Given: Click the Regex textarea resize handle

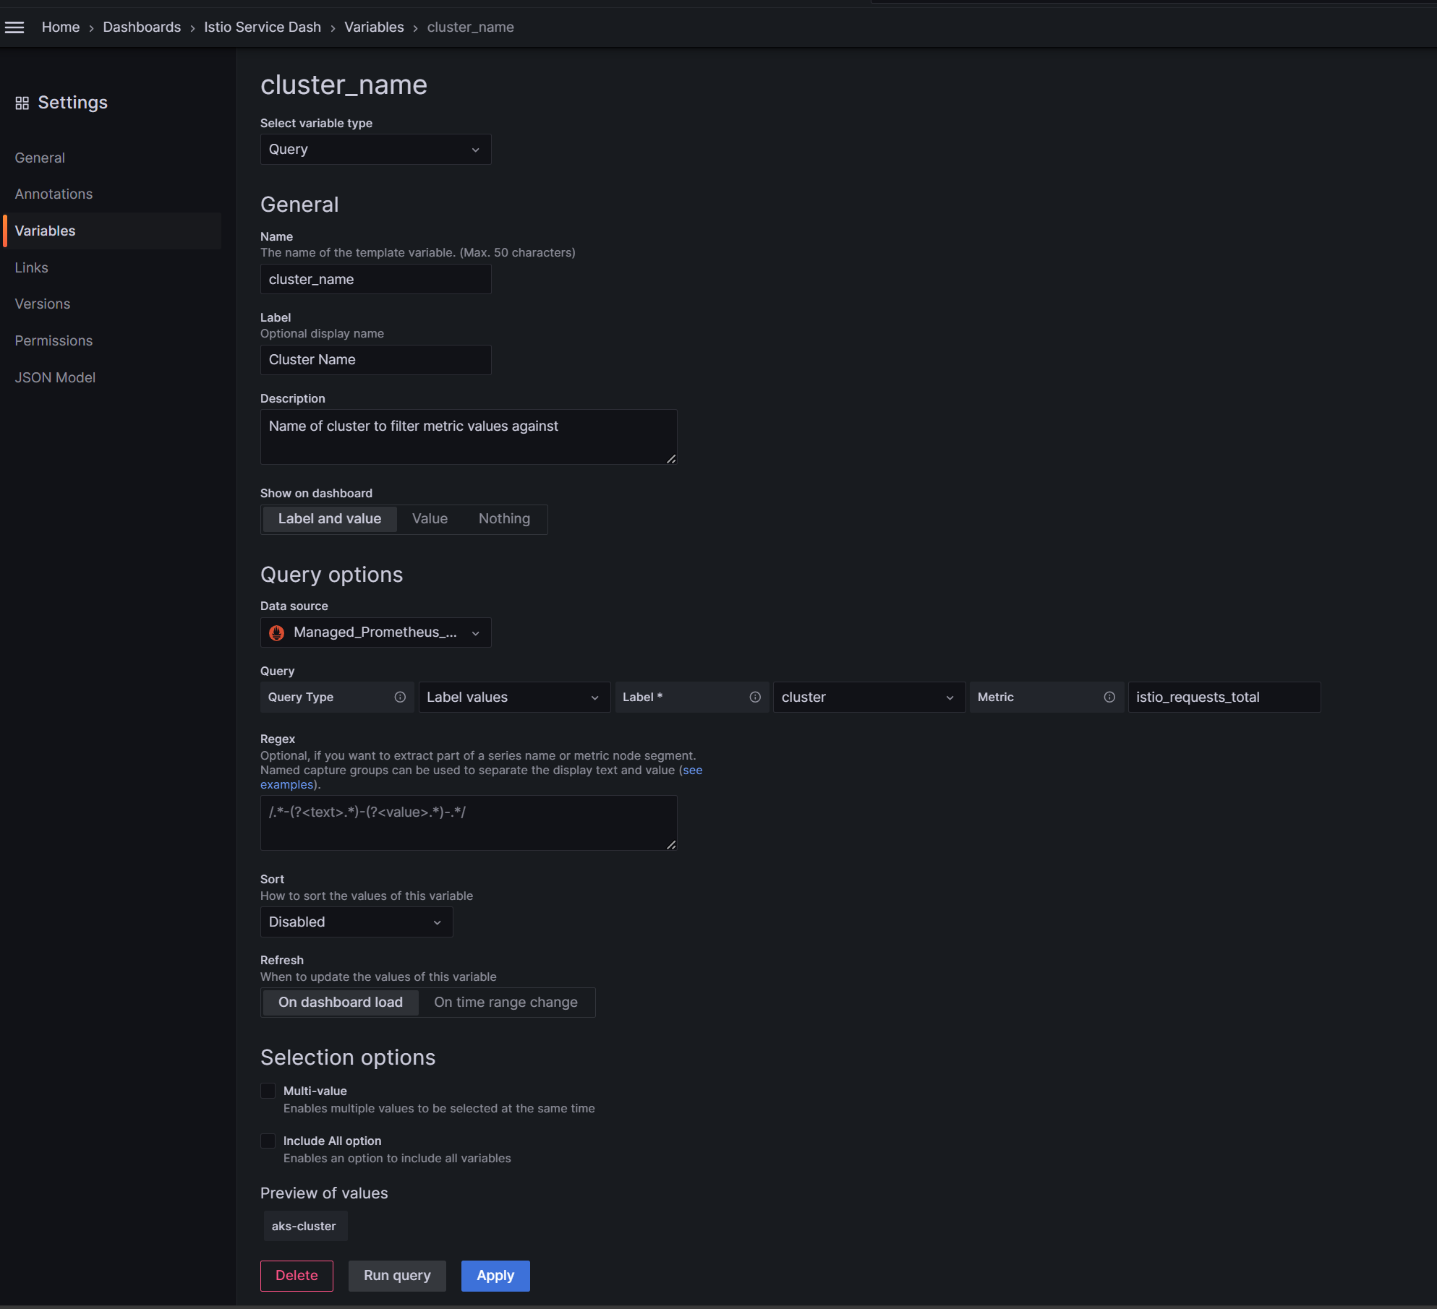Looking at the screenshot, I should pyautogui.click(x=671, y=845).
